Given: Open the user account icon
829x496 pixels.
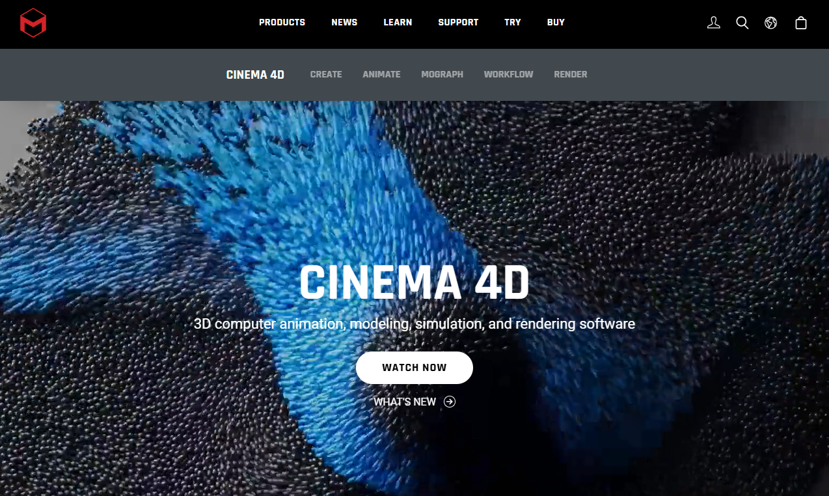Looking at the screenshot, I should pos(713,23).
